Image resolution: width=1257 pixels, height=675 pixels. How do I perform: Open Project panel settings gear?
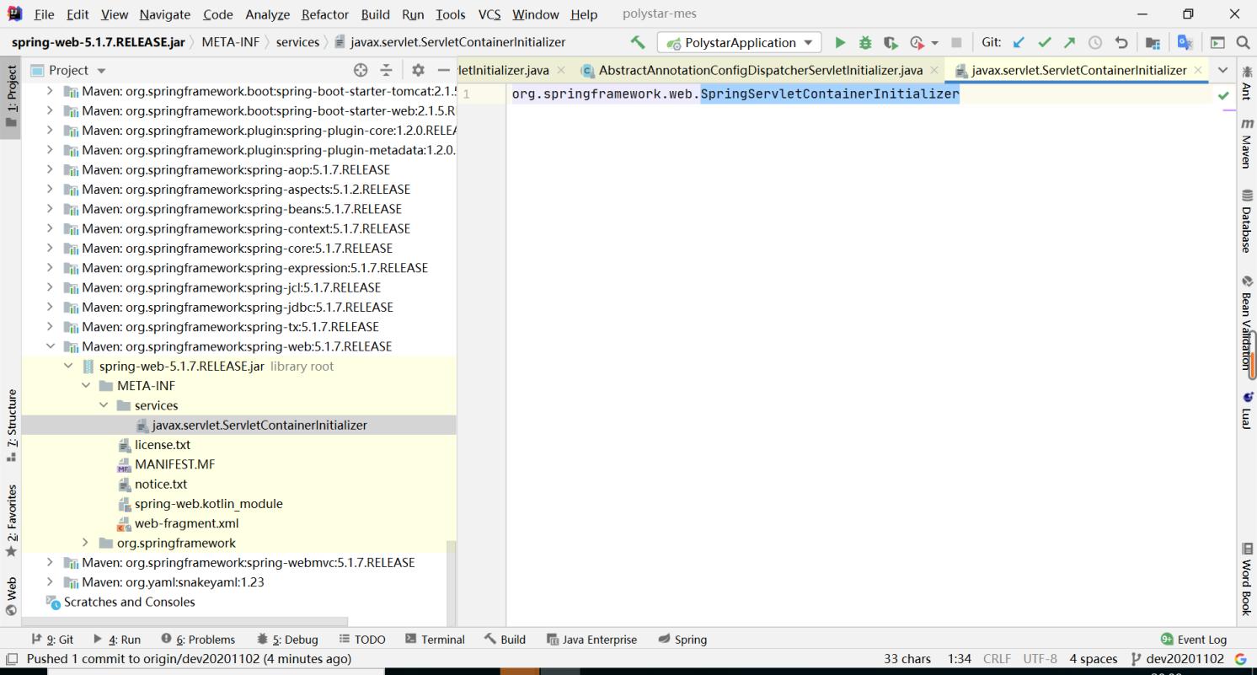tap(418, 71)
